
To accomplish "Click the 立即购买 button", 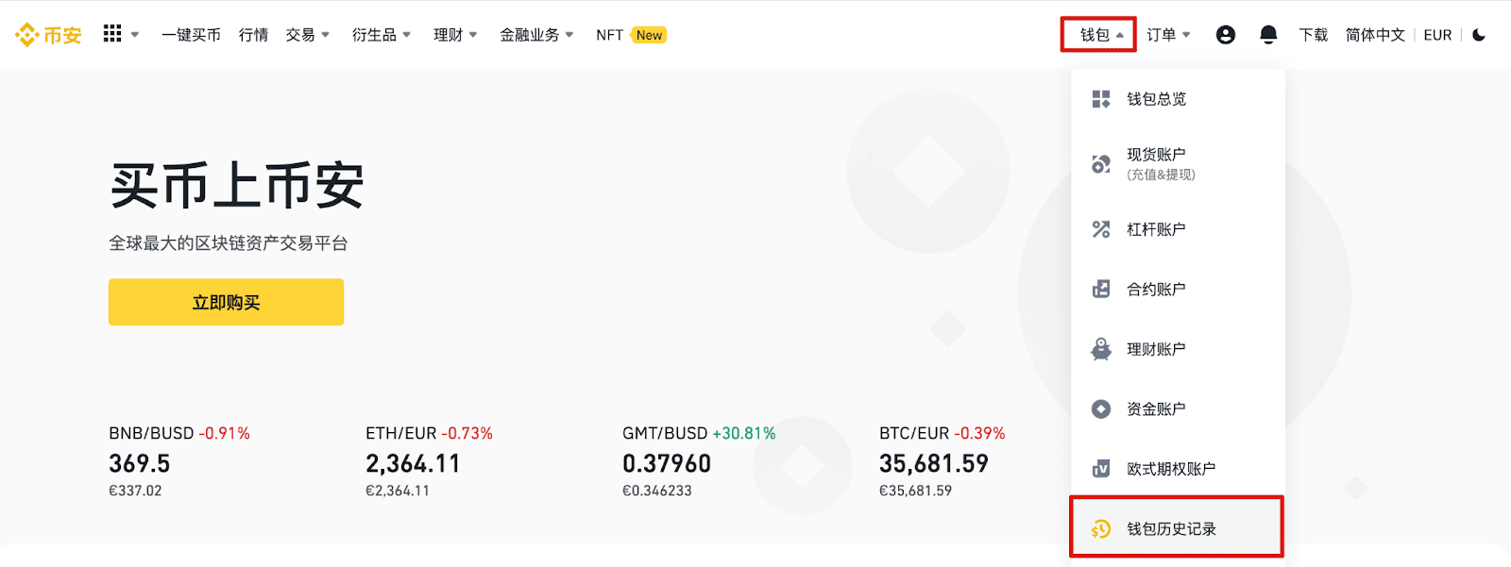I will click(x=226, y=302).
